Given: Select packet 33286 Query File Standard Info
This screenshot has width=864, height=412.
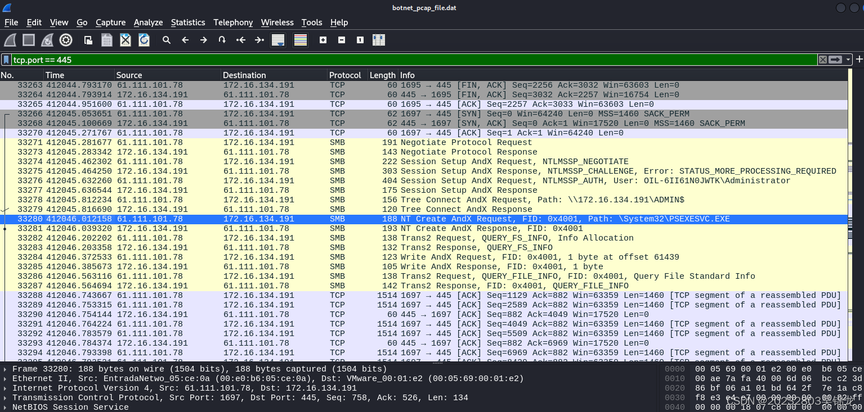Looking at the screenshot, I should point(424,276).
